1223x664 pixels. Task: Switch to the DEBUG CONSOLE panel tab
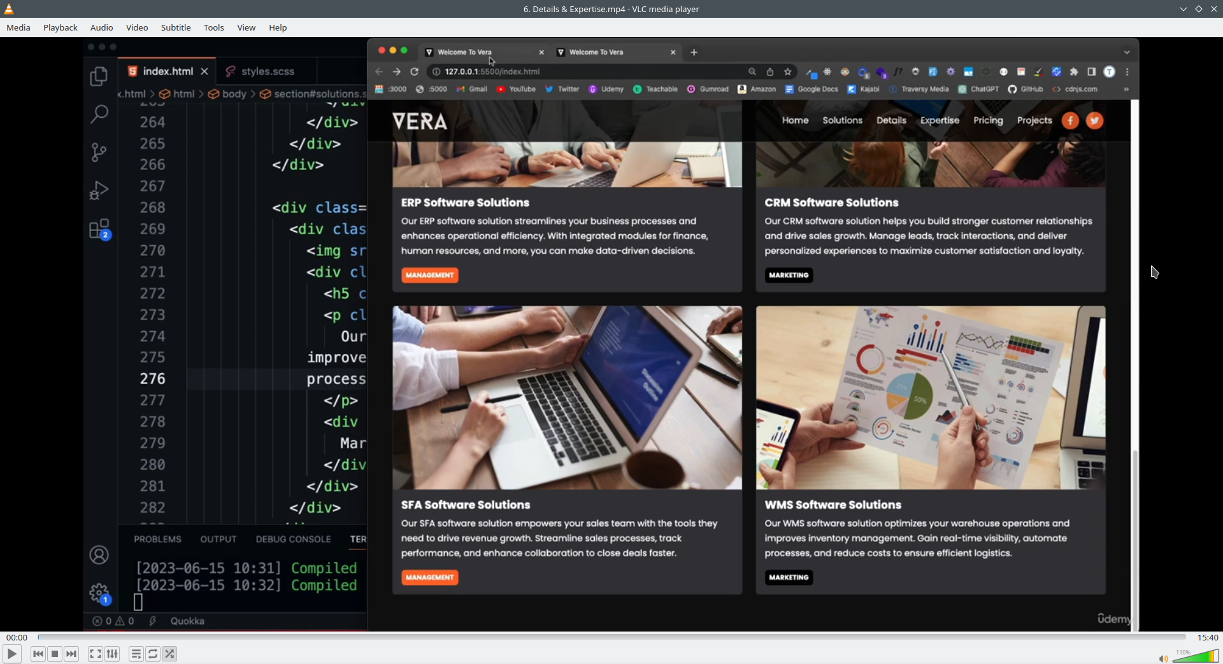pos(293,539)
